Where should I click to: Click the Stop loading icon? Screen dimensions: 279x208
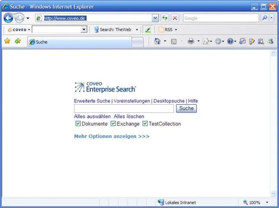pyautogui.click(x=175, y=18)
